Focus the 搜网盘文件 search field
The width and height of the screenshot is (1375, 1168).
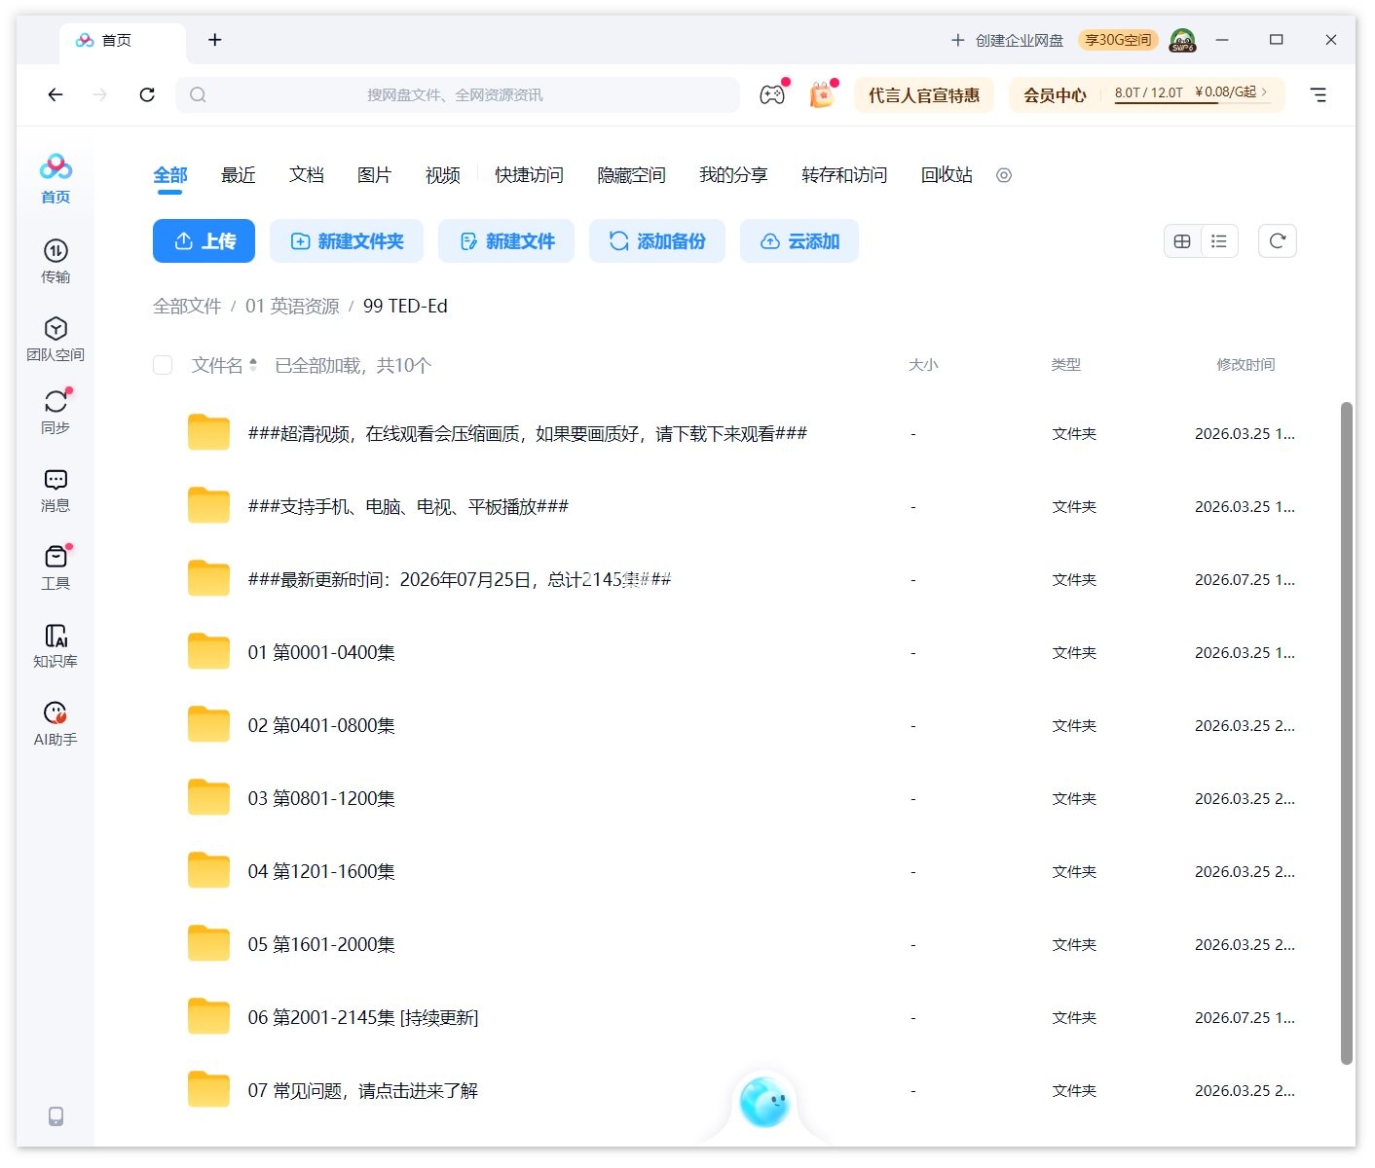pyautogui.click(x=458, y=94)
